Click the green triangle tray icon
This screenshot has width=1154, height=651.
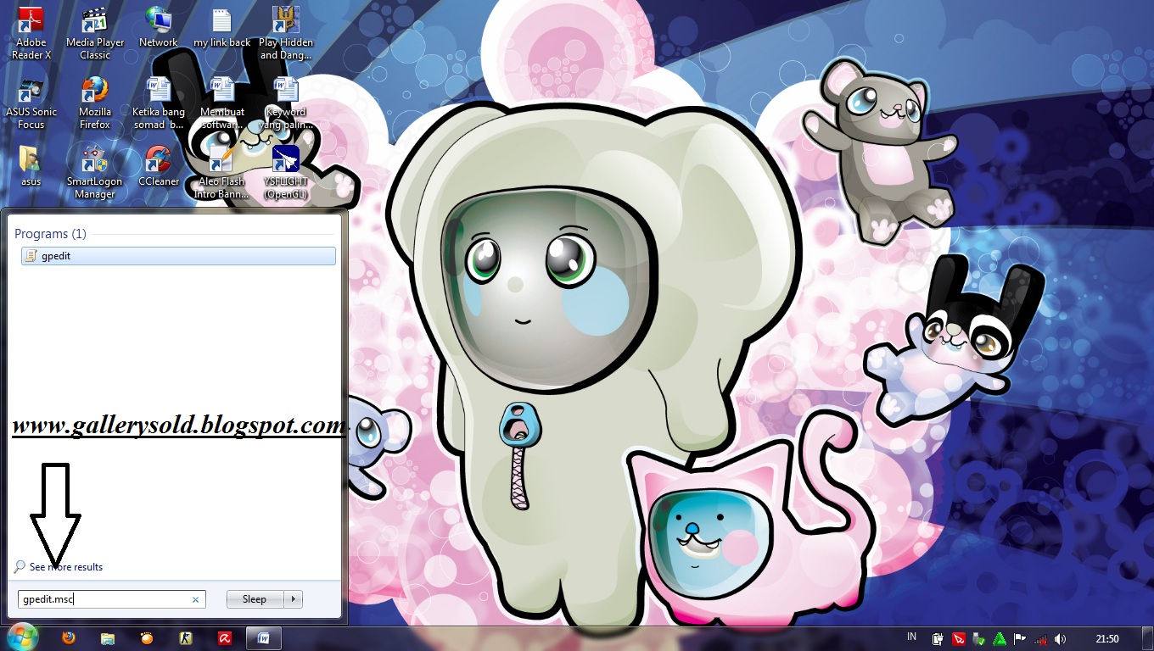coord(1000,639)
